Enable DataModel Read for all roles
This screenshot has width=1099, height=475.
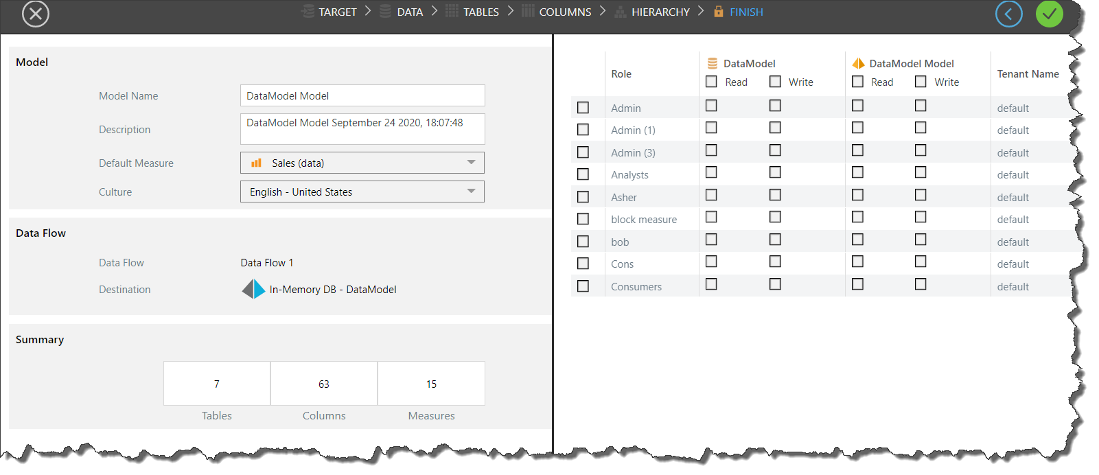[x=712, y=82]
